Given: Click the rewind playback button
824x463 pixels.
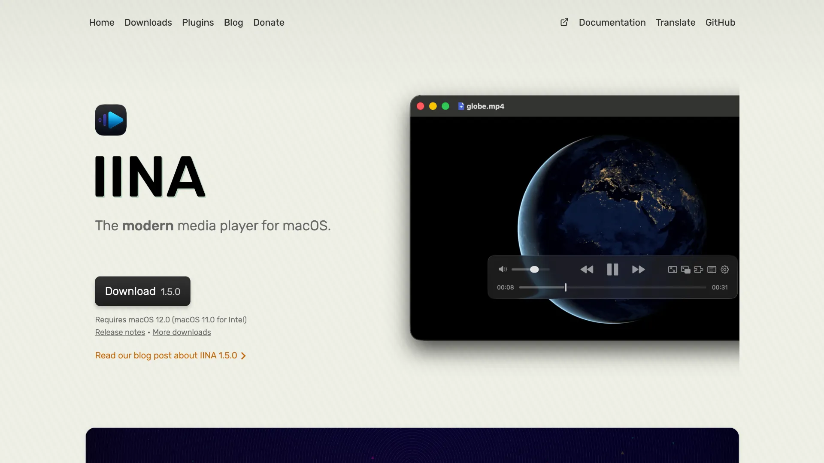Looking at the screenshot, I should point(587,269).
